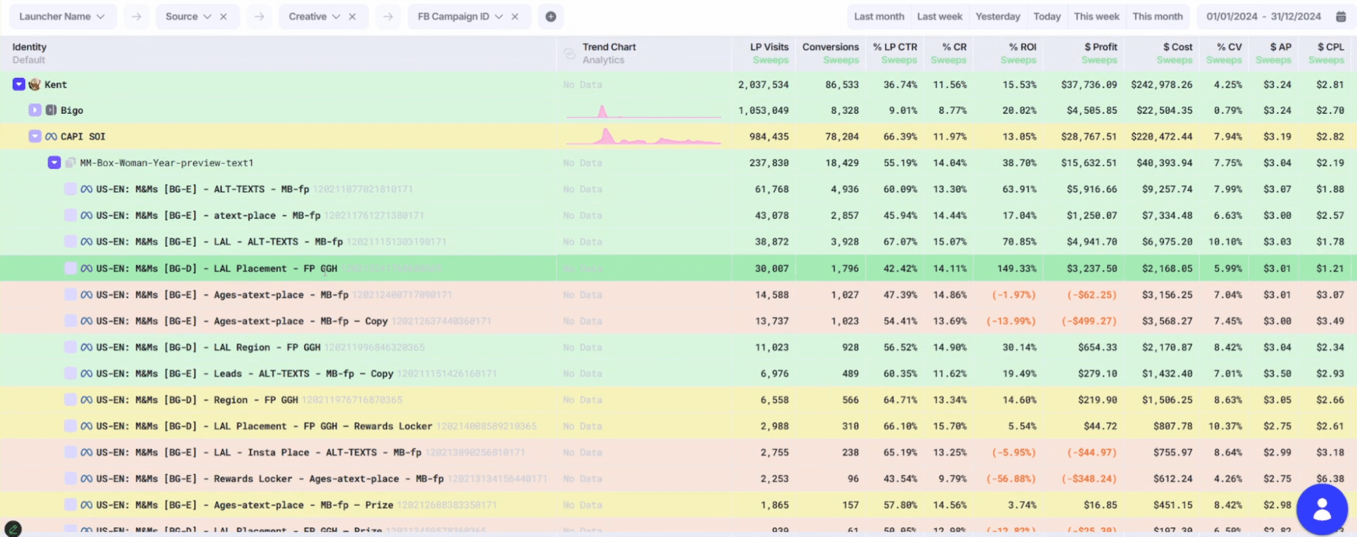
Task: Switch date range to Last month
Action: 878,16
